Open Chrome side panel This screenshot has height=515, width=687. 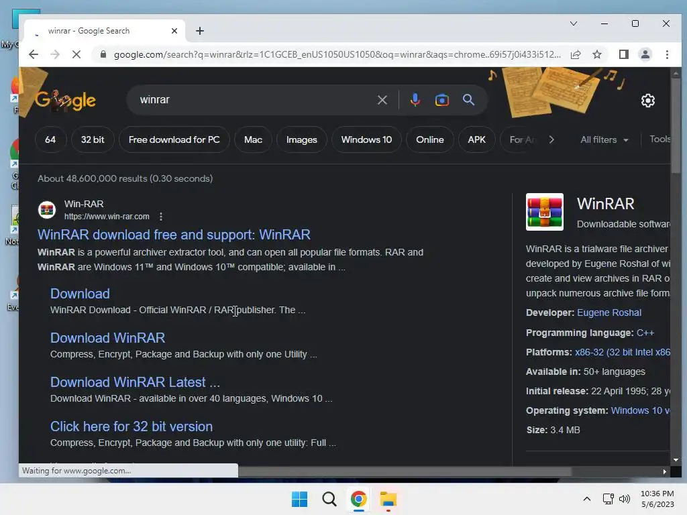coord(623,54)
